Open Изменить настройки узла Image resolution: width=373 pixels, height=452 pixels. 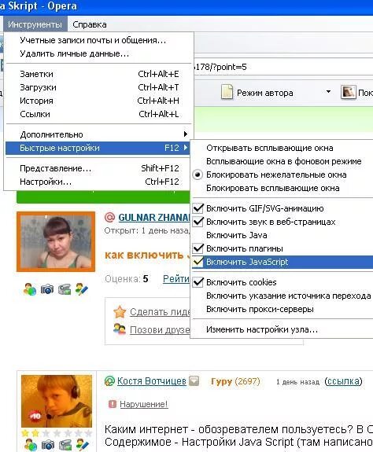283,329
